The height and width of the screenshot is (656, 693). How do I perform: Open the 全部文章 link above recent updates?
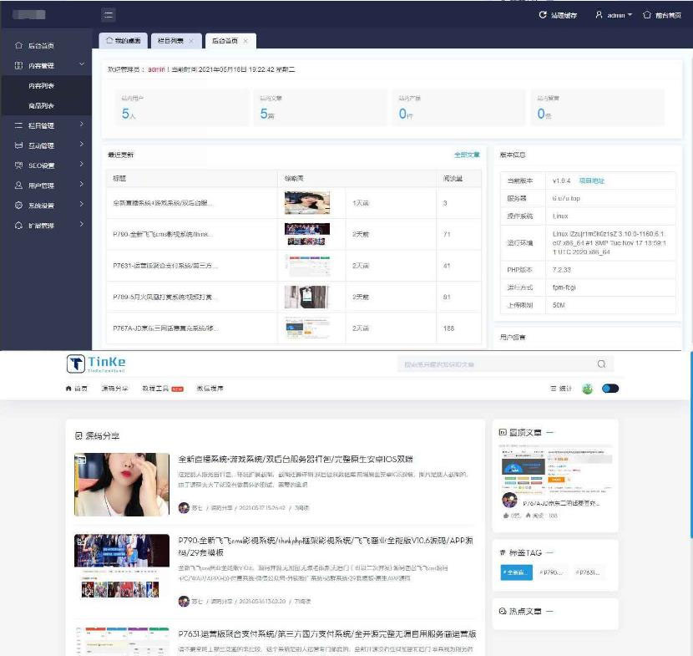(x=466, y=155)
